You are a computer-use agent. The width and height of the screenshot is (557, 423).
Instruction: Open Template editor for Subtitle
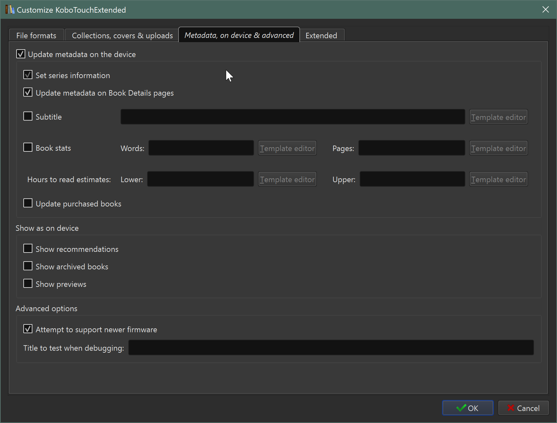click(498, 117)
